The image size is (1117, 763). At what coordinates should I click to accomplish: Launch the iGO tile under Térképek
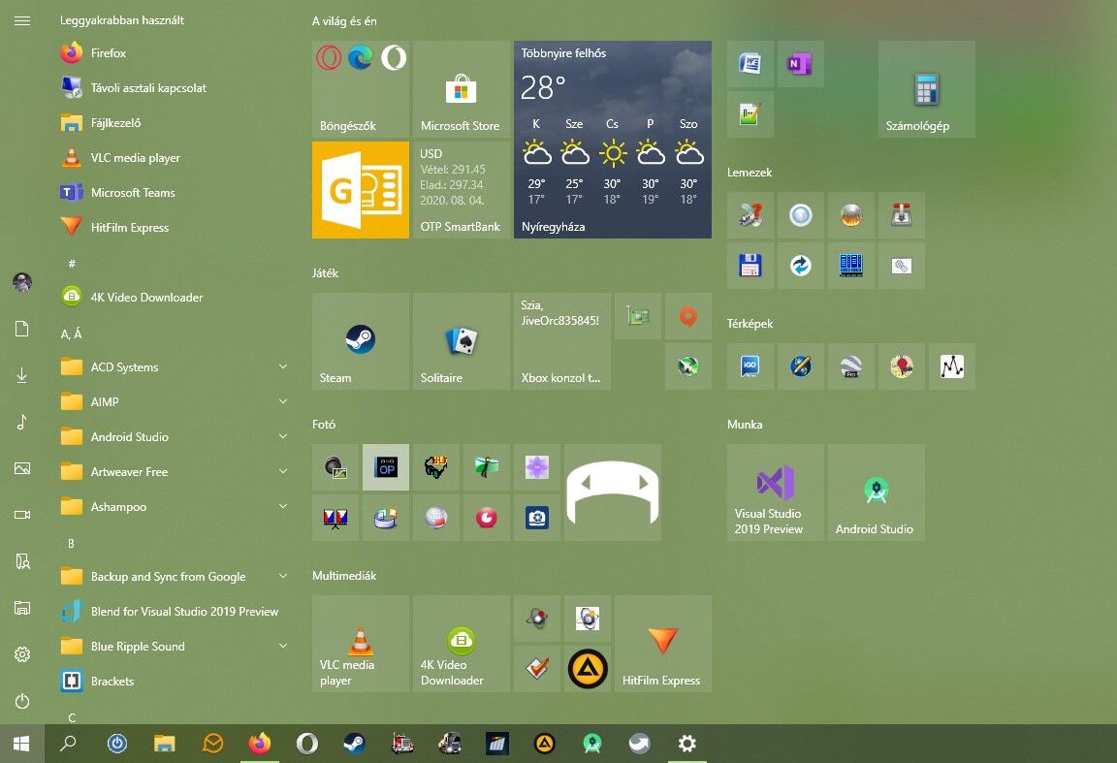click(750, 366)
